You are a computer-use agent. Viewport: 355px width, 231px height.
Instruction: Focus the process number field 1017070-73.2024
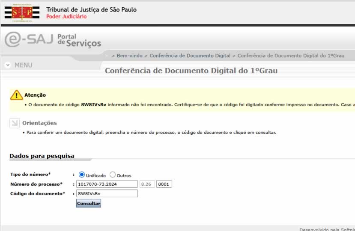pos(107,184)
